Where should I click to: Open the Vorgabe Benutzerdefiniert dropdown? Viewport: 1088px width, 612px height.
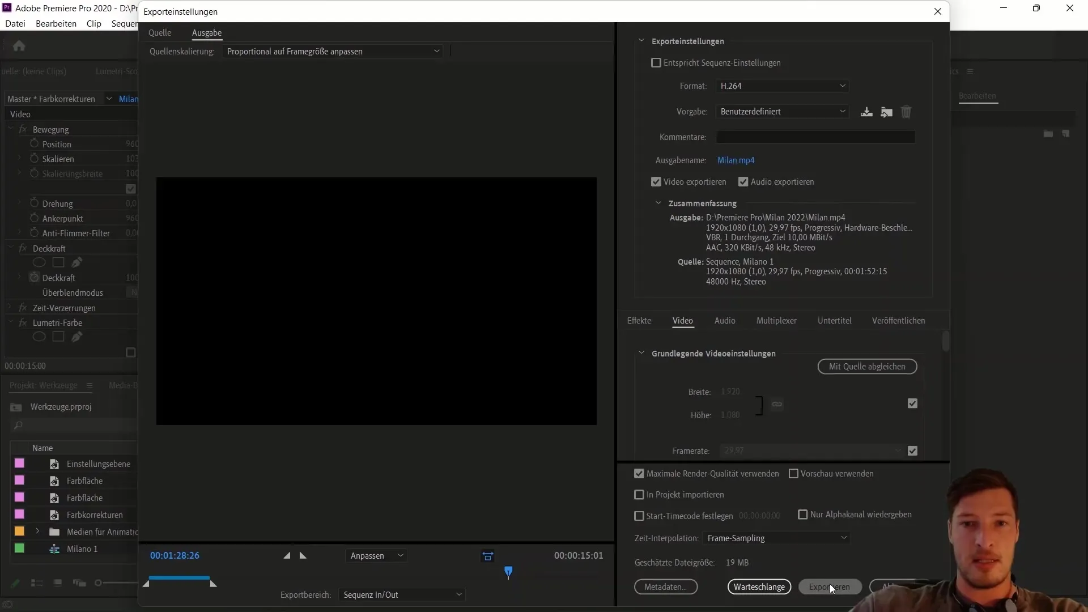pos(782,112)
